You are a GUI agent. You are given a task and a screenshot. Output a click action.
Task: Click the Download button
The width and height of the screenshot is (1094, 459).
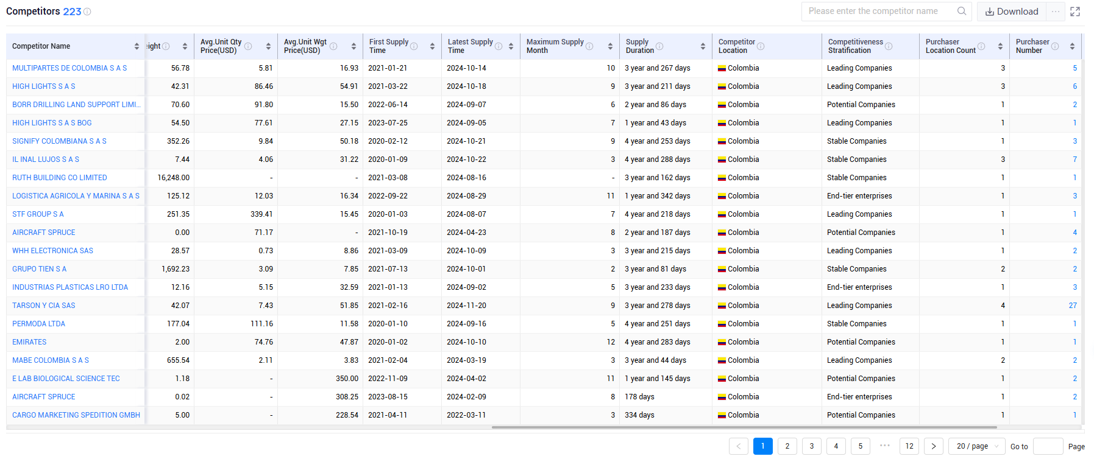pos(1012,12)
